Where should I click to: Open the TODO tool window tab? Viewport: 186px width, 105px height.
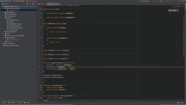click(20, 103)
